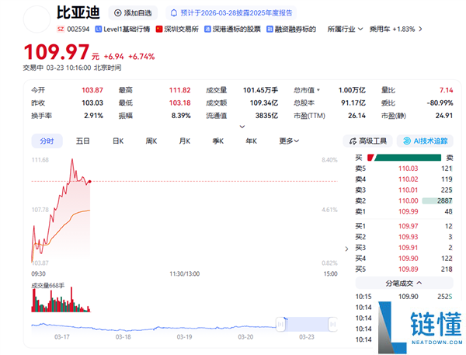Click the buy/sell ratio bar

[x=404, y=158]
